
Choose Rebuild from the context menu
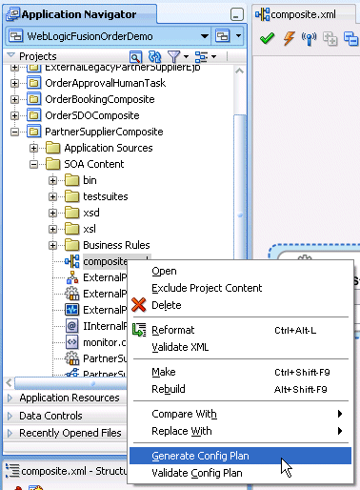coord(240,389)
